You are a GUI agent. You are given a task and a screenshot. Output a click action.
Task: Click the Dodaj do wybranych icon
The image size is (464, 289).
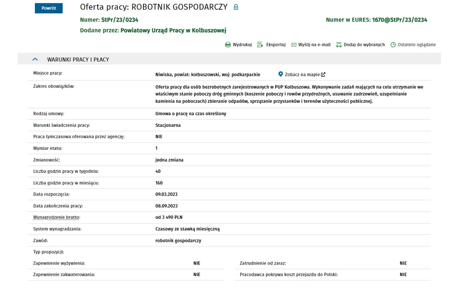[x=339, y=45]
